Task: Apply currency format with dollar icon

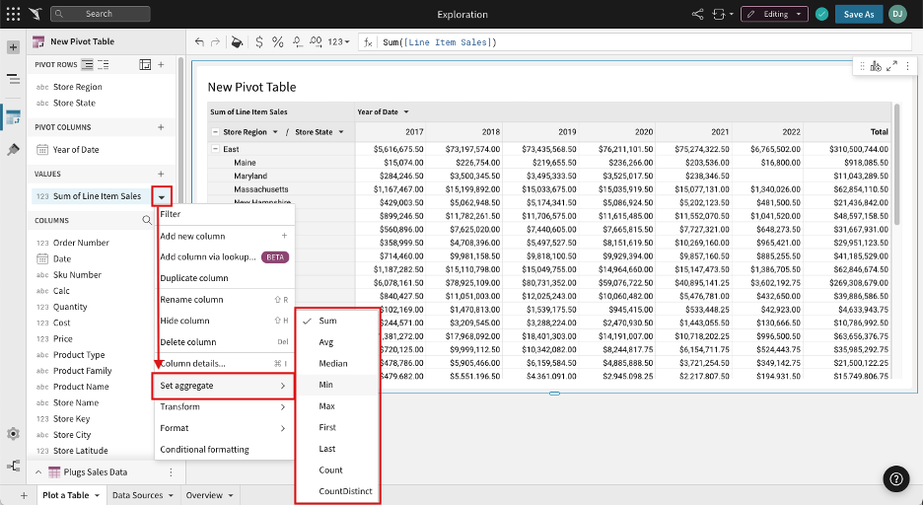Action: [x=258, y=42]
